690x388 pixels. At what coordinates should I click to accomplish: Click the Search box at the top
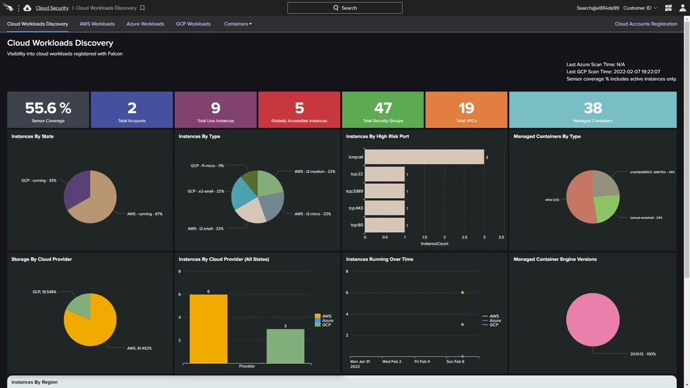[345, 8]
